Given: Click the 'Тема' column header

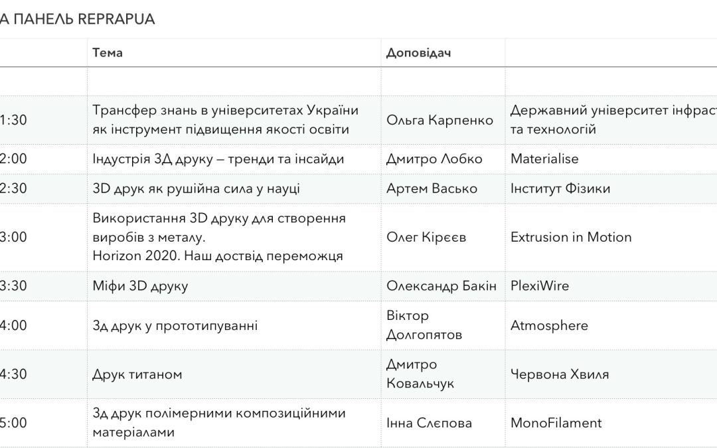Looking at the screenshot, I should (108, 52).
